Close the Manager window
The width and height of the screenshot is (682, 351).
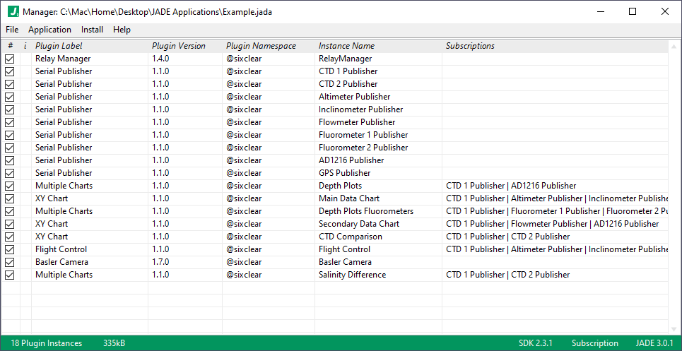tap(664, 12)
